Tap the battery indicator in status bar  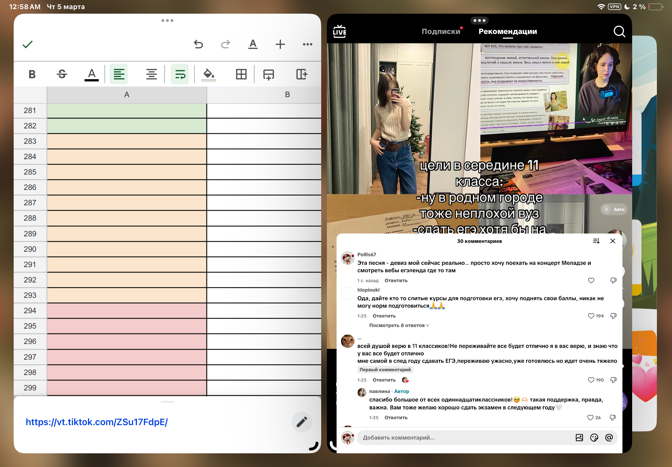click(x=655, y=7)
